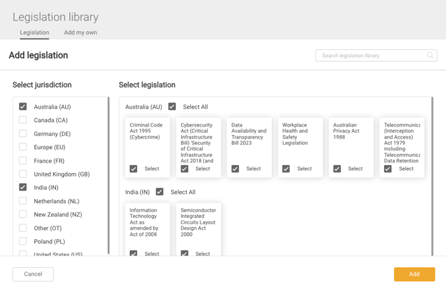Tick the United Kingdom (GB) checkbox
Screen dimensions: 446x291
(x=23, y=174)
